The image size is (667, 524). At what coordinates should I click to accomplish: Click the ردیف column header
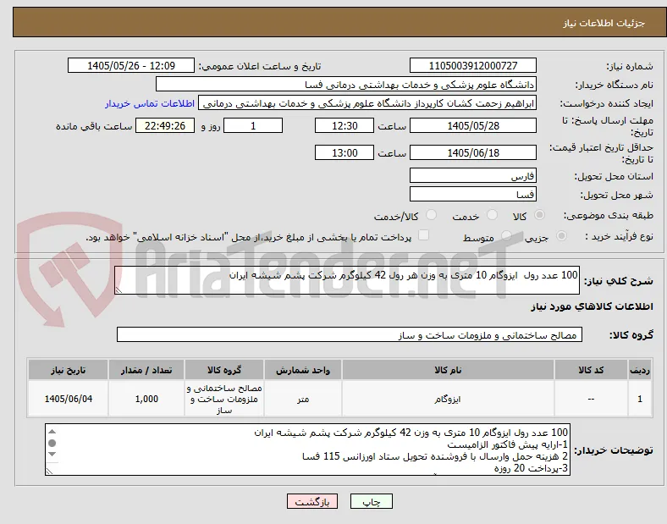(640, 370)
